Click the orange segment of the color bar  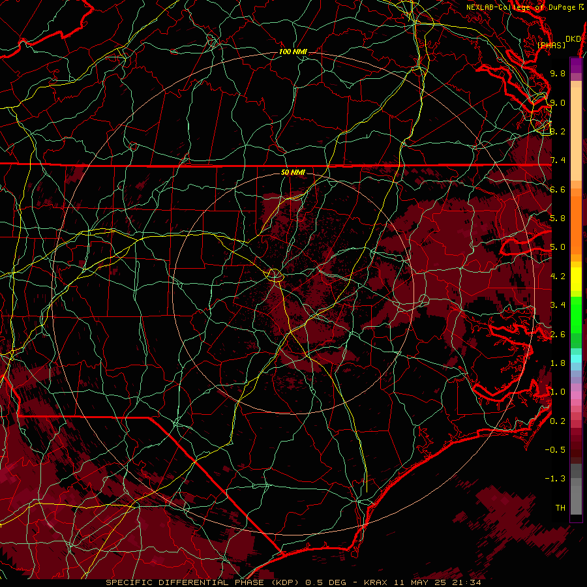[x=576, y=221]
